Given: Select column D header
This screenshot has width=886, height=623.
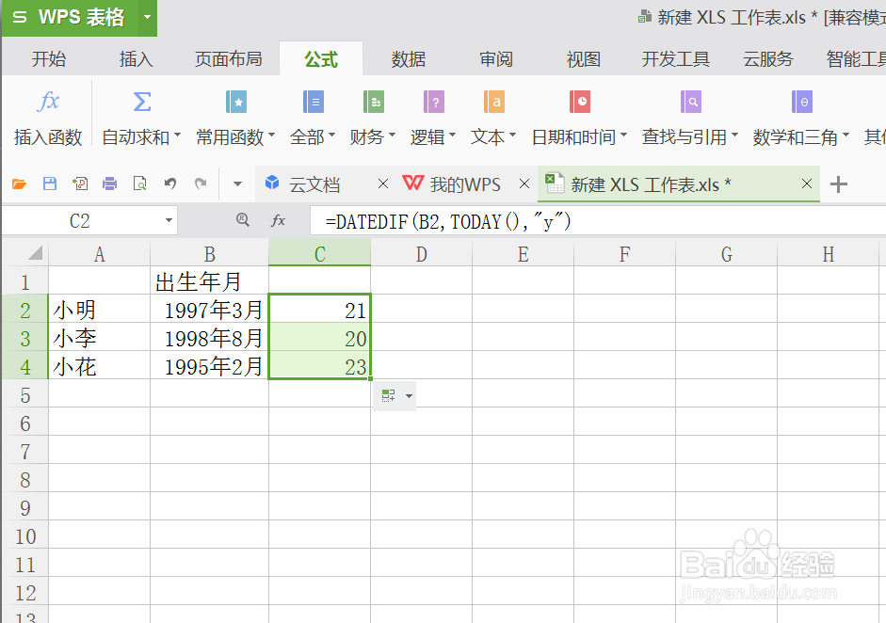Looking at the screenshot, I should pyautogui.click(x=422, y=253).
